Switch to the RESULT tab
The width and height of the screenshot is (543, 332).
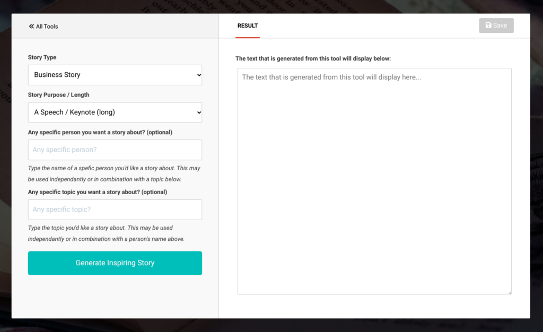(248, 25)
